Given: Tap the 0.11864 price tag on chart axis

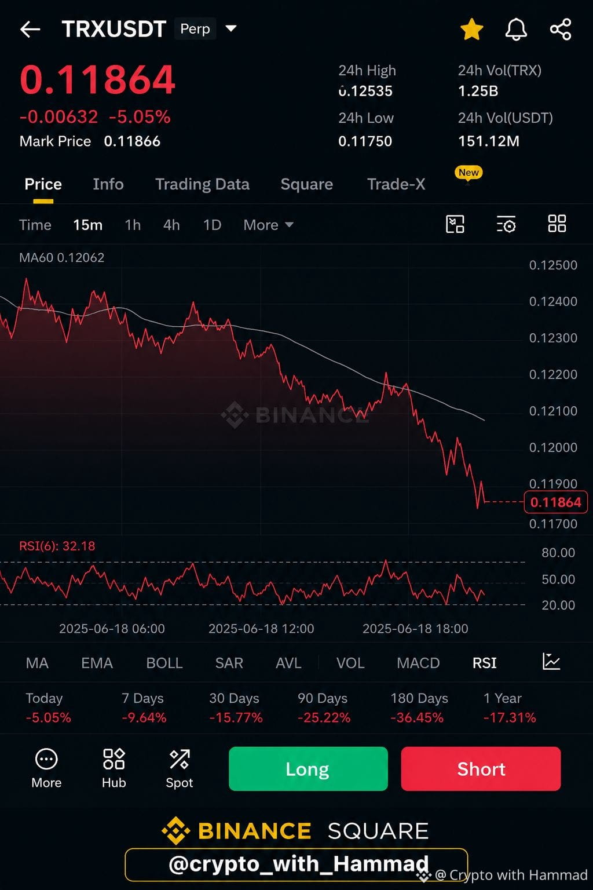Looking at the screenshot, I should [x=555, y=502].
